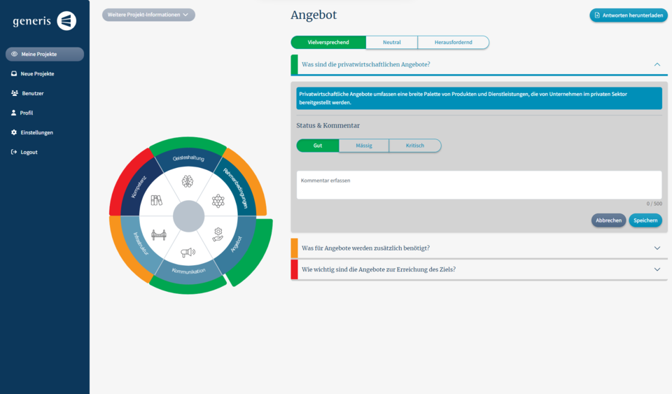Open Weitere Projekt-Informationen dropdown
Screen dimensions: 672x394
148,15
